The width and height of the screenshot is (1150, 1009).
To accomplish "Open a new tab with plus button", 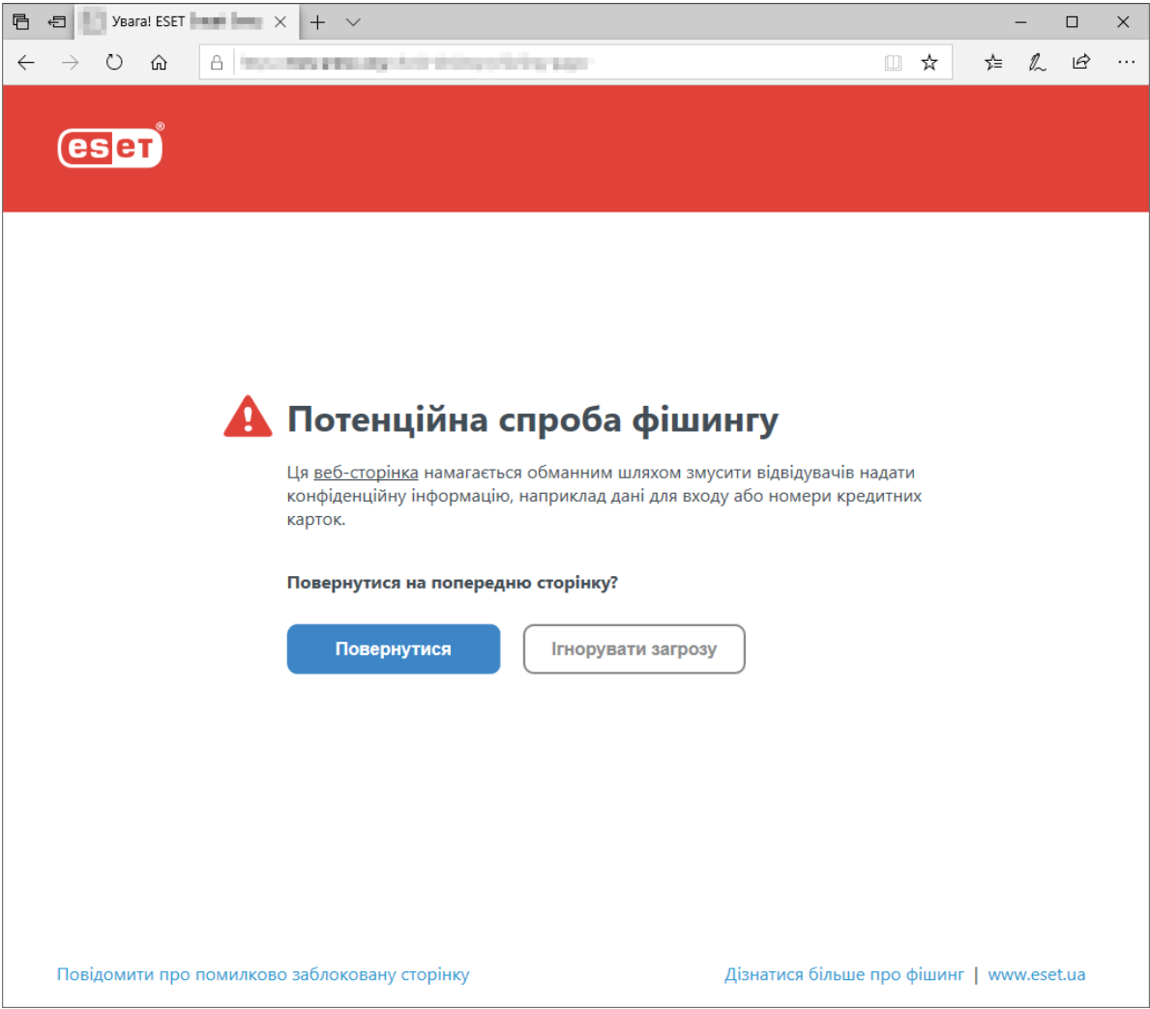I will (x=317, y=22).
